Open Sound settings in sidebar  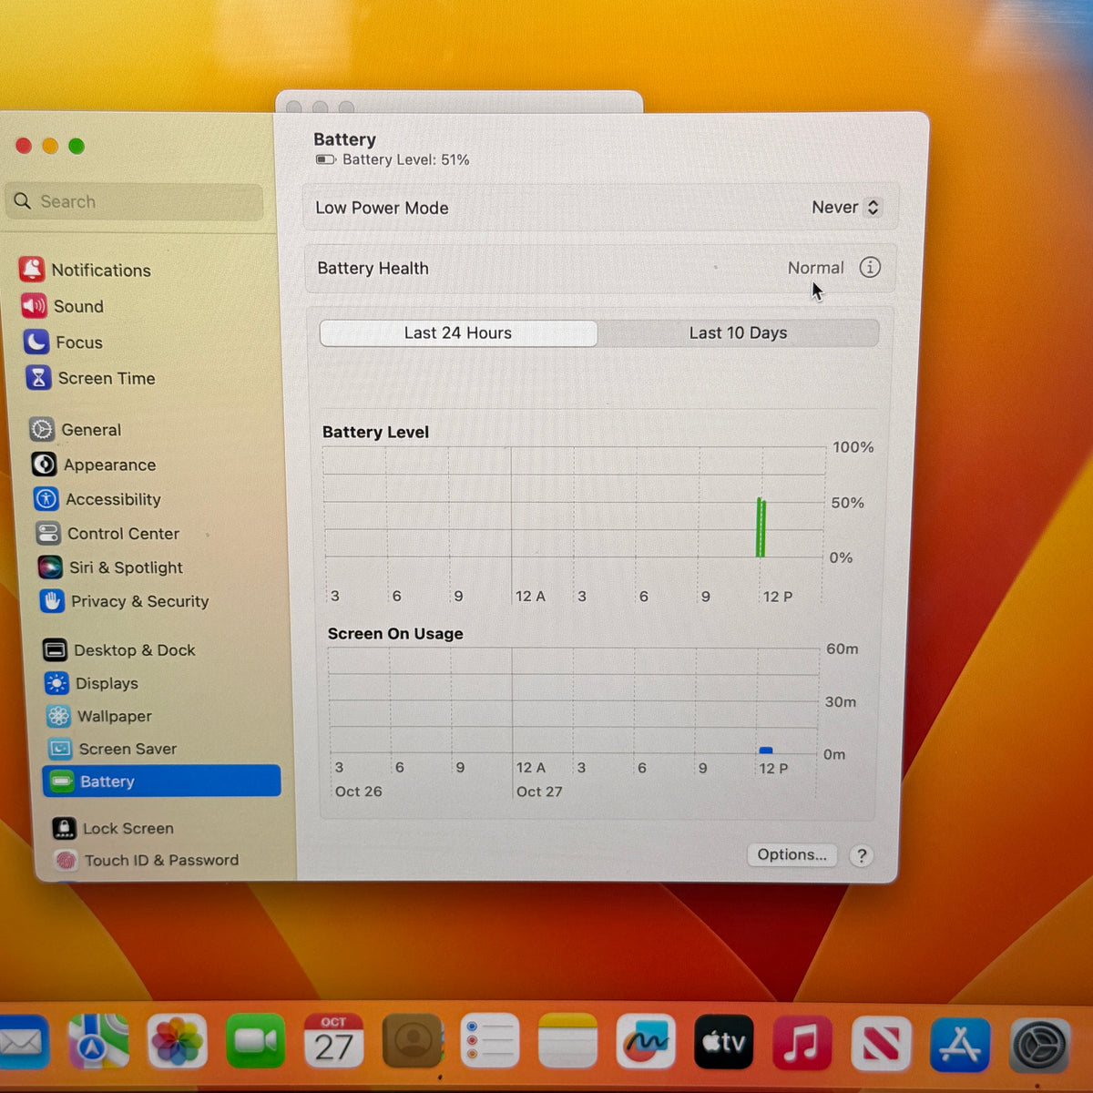coord(62,306)
